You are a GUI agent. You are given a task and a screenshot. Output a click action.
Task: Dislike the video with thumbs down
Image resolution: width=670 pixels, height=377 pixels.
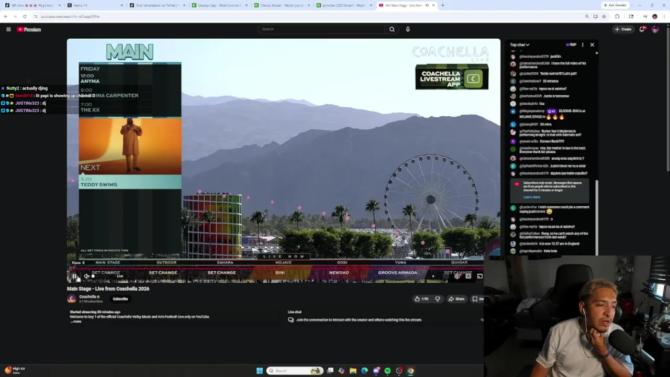pyautogui.click(x=438, y=299)
